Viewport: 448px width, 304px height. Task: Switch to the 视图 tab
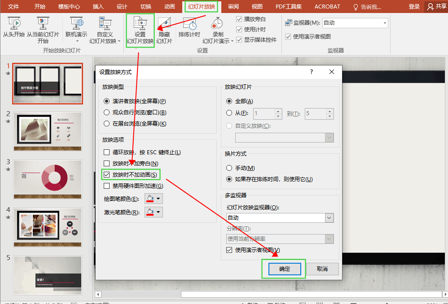point(257,7)
